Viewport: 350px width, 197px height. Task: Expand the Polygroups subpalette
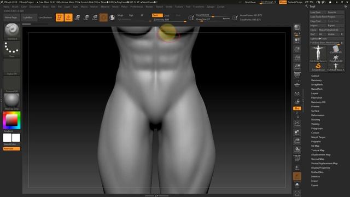coord(317,129)
